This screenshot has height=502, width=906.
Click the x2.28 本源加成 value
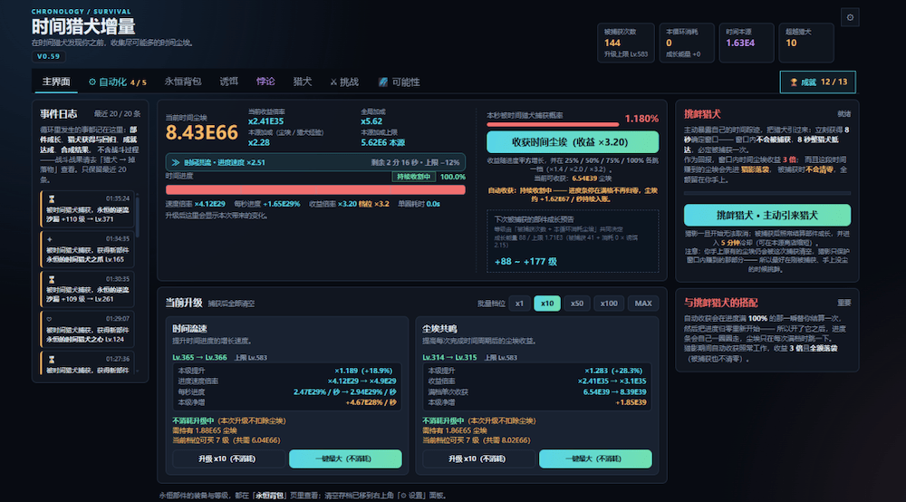click(259, 142)
